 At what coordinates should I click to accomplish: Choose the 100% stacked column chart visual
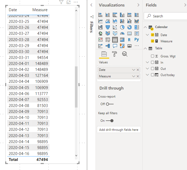tap(137, 15)
